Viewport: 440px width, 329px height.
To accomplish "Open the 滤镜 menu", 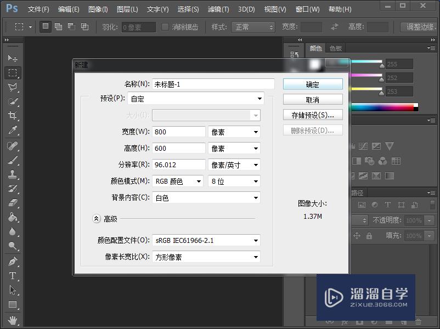I will (x=218, y=9).
